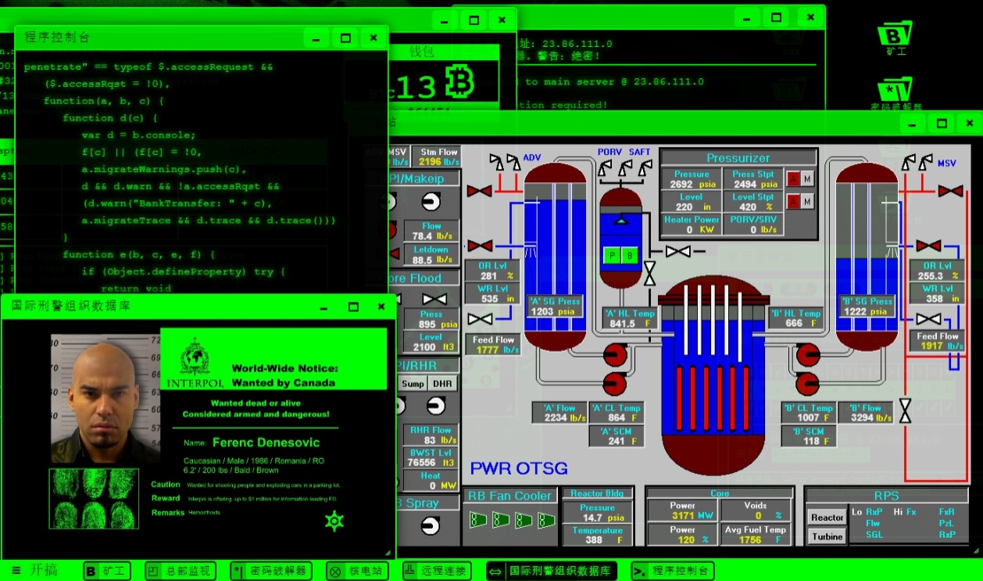983x581 pixels.
Task: Switch to 密码破解器 on the taskbar
Action: (271, 571)
